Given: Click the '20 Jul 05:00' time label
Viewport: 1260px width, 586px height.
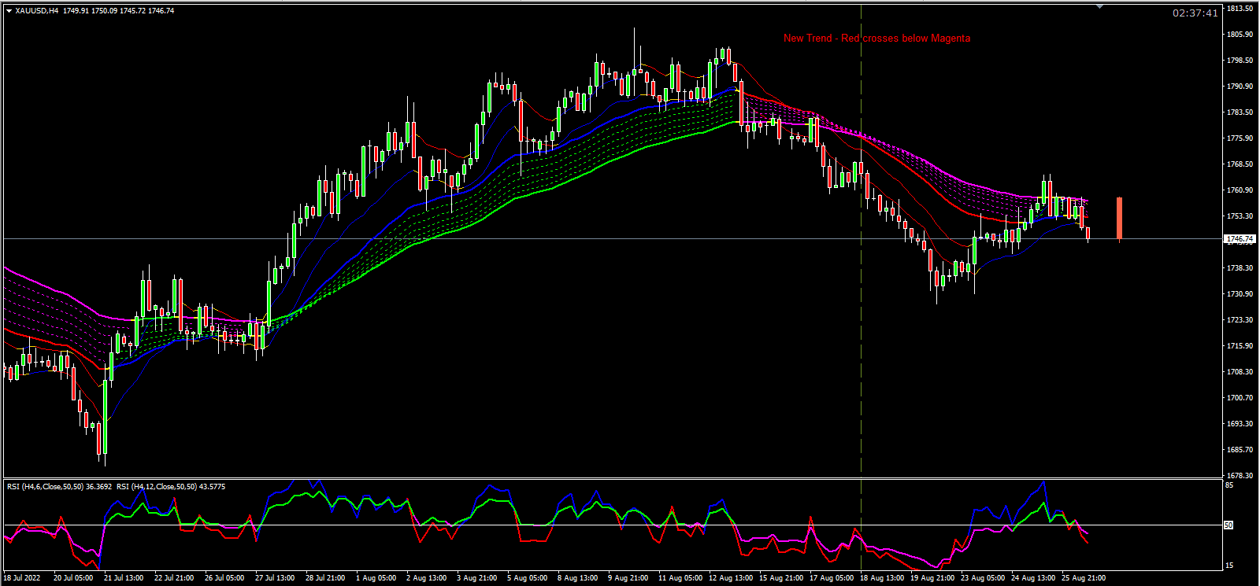Looking at the screenshot, I should (73, 578).
